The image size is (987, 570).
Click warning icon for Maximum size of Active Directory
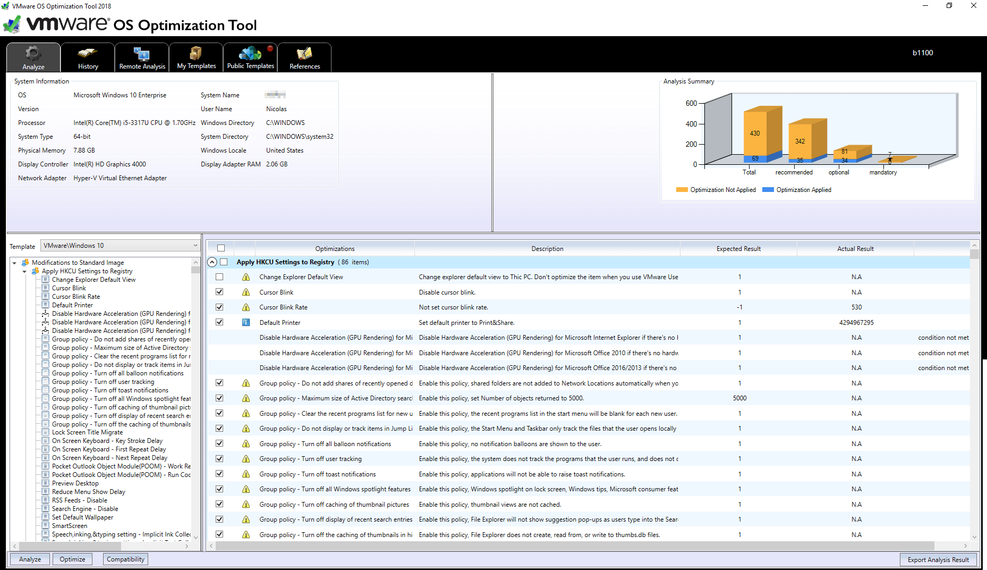tap(246, 398)
